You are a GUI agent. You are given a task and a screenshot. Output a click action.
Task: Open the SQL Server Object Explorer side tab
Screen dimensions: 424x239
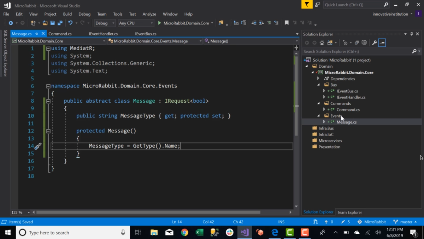5,53
